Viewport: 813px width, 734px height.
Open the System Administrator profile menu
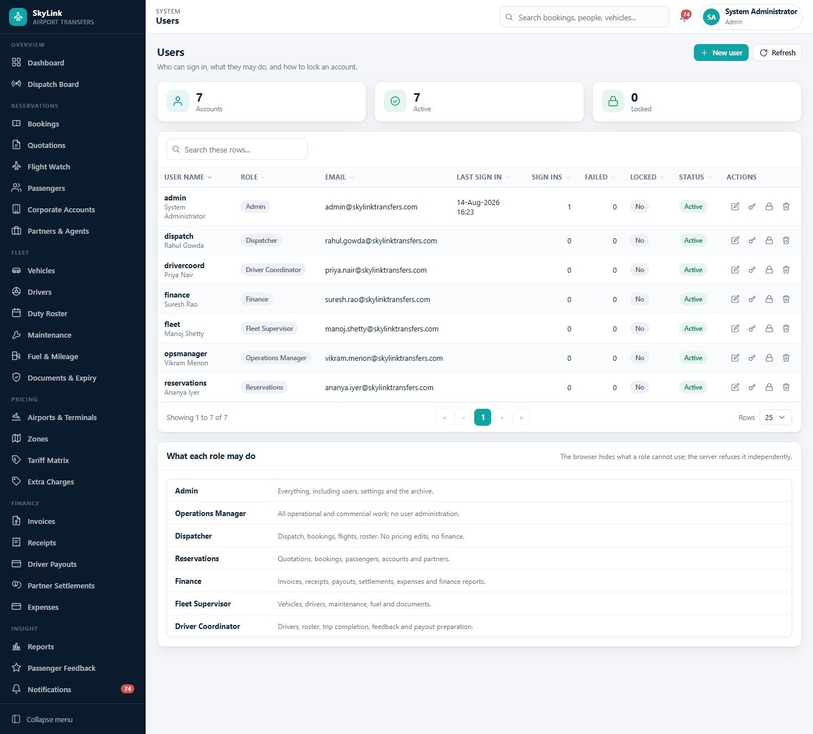751,17
